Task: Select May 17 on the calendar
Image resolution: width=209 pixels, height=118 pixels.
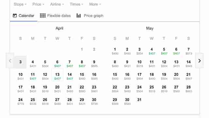Action: point(139,76)
